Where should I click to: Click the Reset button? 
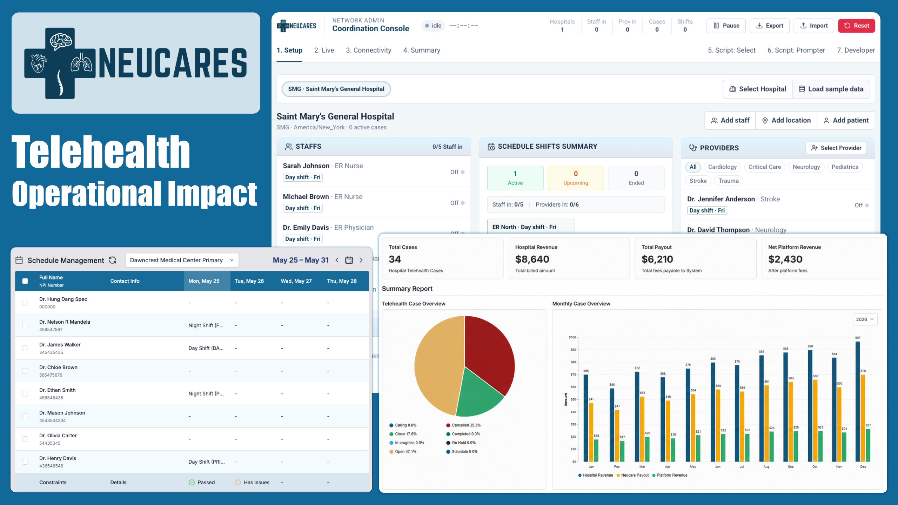tap(856, 26)
